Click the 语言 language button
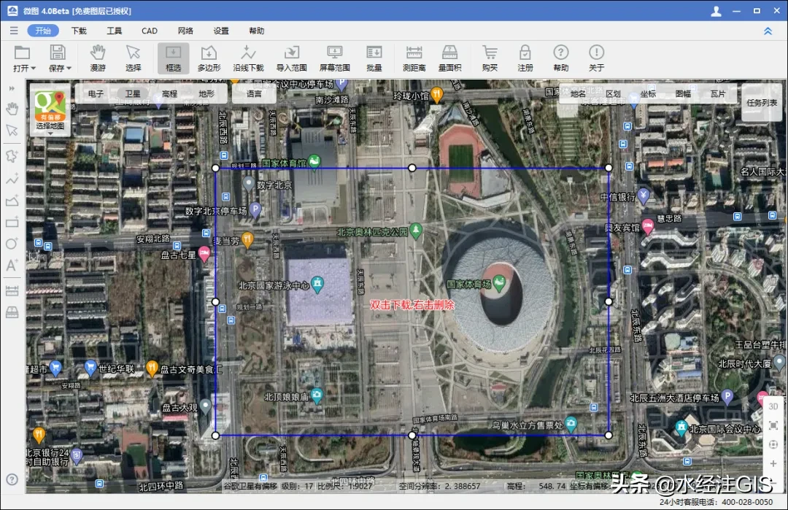 (x=254, y=94)
